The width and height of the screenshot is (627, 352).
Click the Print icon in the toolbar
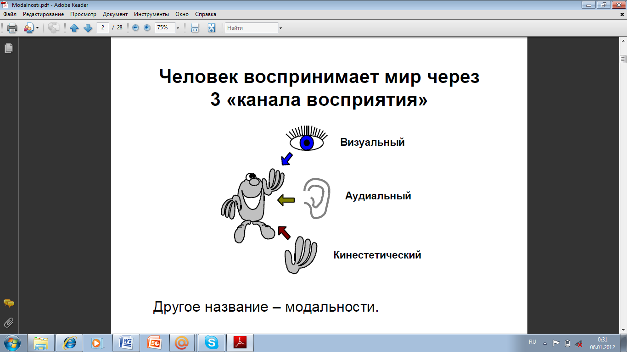(x=12, y=28)
